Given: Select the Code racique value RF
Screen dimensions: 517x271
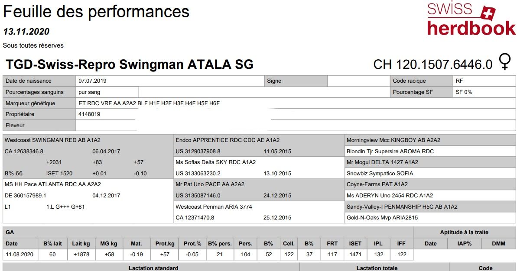Looking at the screenshot, I should point(459,81).
